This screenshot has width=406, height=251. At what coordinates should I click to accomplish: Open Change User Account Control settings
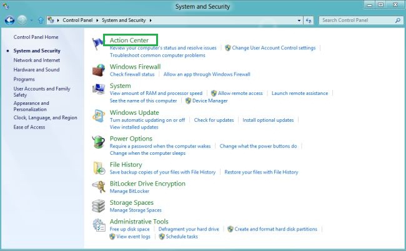pyautogui.click(x=274, y=48)
